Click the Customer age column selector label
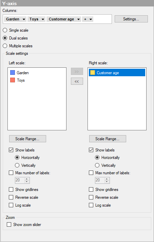This screenshot has height=242, width=154. click(61, 19)
